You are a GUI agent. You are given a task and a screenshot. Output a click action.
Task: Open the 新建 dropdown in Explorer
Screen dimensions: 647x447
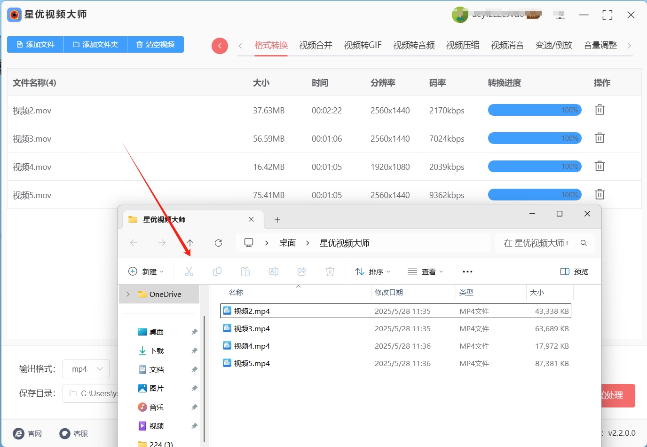tap(146, 271)
